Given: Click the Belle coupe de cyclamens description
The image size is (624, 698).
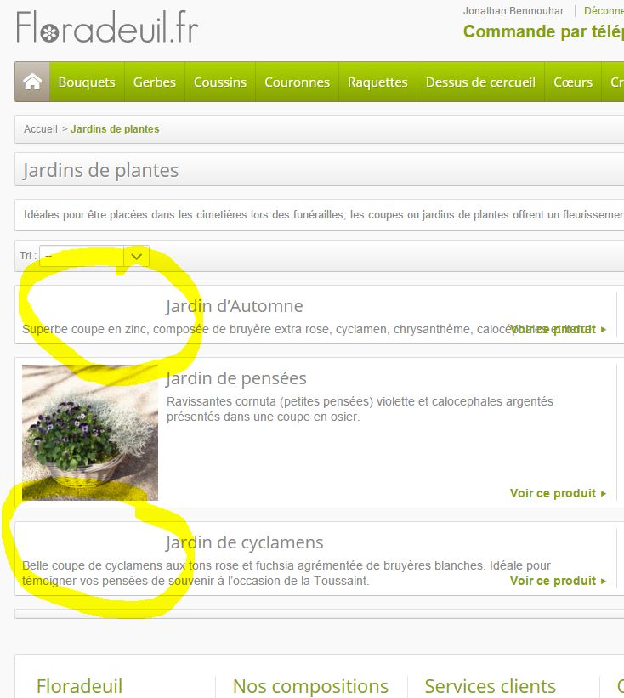Looking at the screenshot, I should pyautogui.click(x=286, y=573).
